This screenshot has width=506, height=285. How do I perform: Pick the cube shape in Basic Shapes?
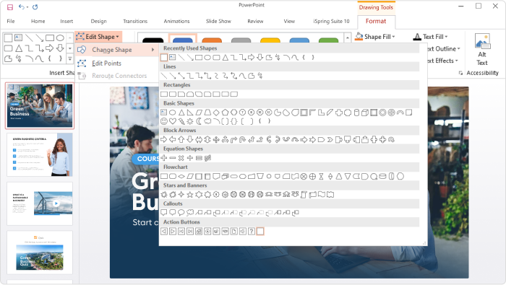pos(365,113)
